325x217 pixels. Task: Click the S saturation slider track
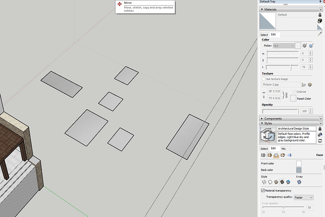[x=283, y=60]
